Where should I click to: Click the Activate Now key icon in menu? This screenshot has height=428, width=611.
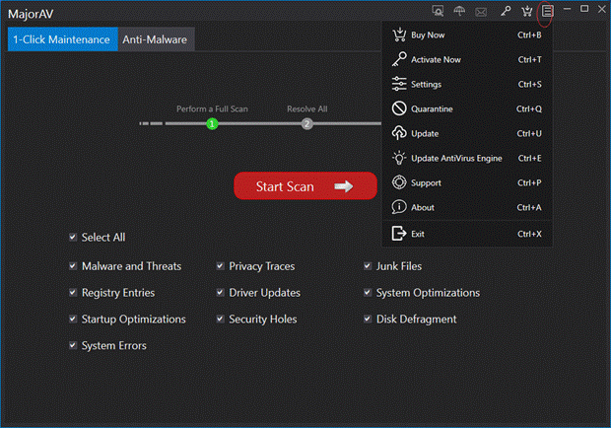pyautogui.click(x=399, y=59)
